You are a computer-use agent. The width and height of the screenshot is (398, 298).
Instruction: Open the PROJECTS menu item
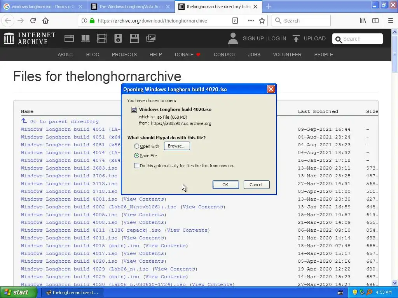[x=124, y=54]
